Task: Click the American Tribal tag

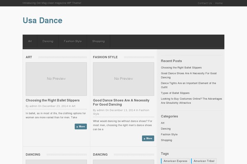Action: 204,161
